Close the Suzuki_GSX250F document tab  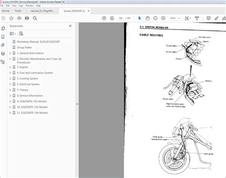[89, 11]
